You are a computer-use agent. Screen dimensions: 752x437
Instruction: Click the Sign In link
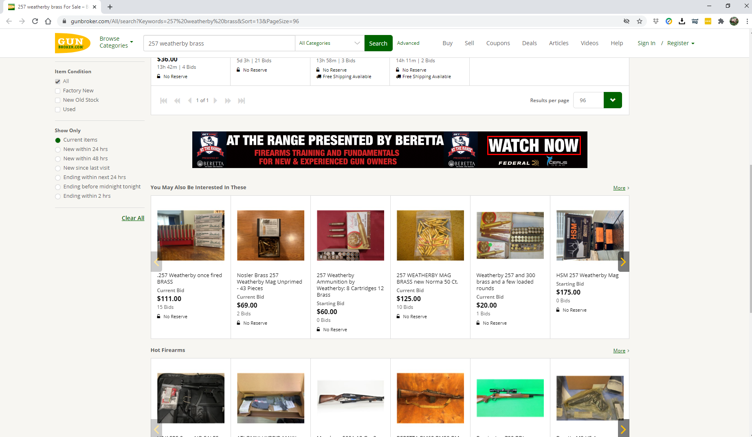pos(646,43)
